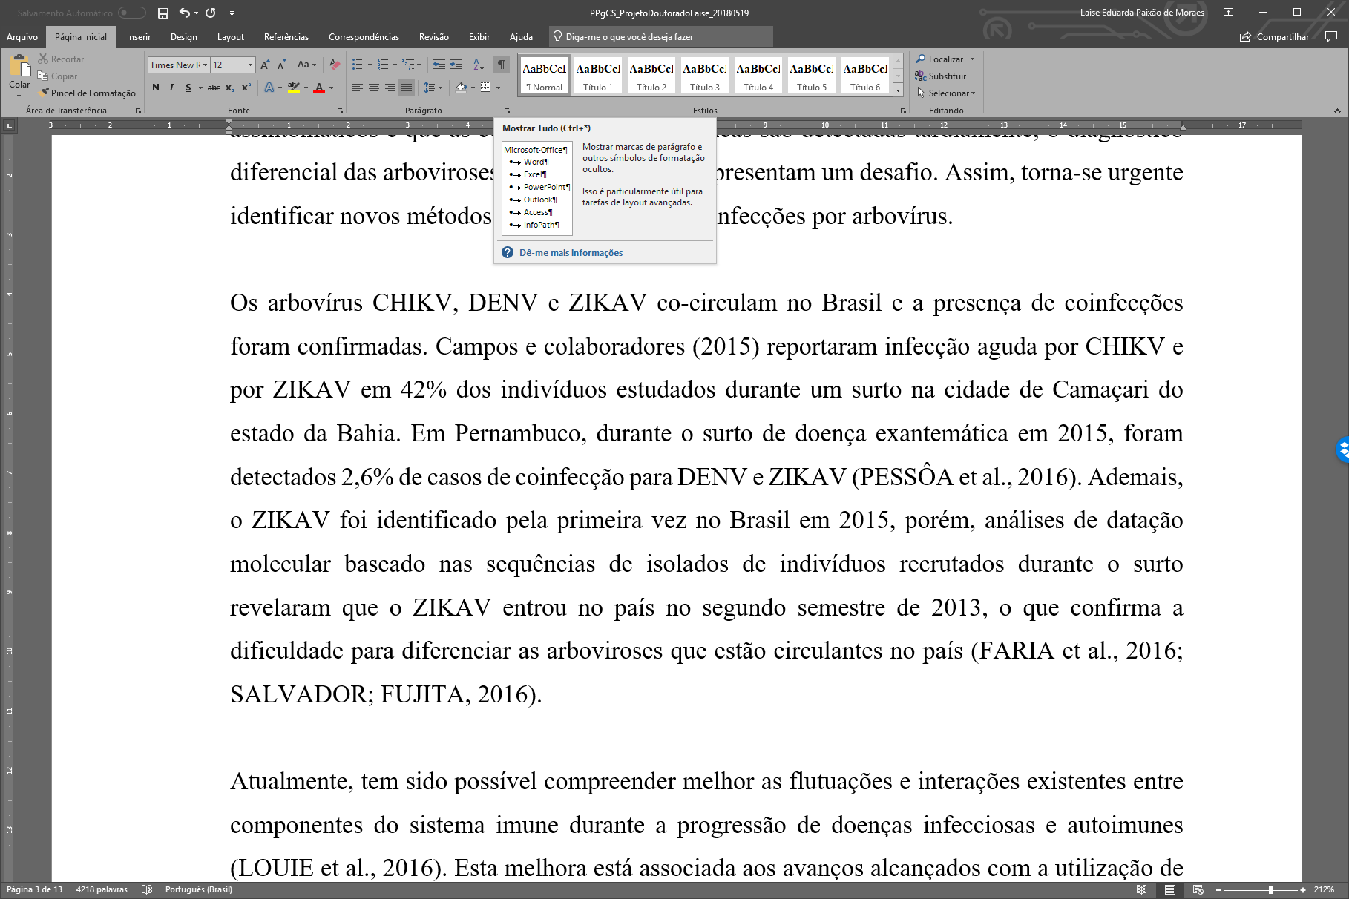Click the Borders icon
Screen dimensions: 1349x899
coord(486,88)
